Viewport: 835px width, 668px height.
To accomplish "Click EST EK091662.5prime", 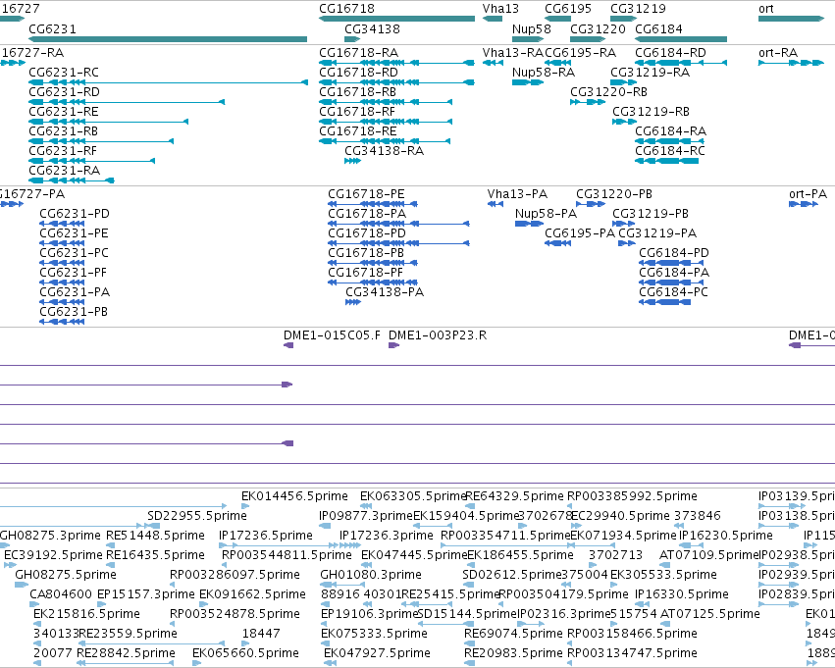I will [x=203, y=604].
